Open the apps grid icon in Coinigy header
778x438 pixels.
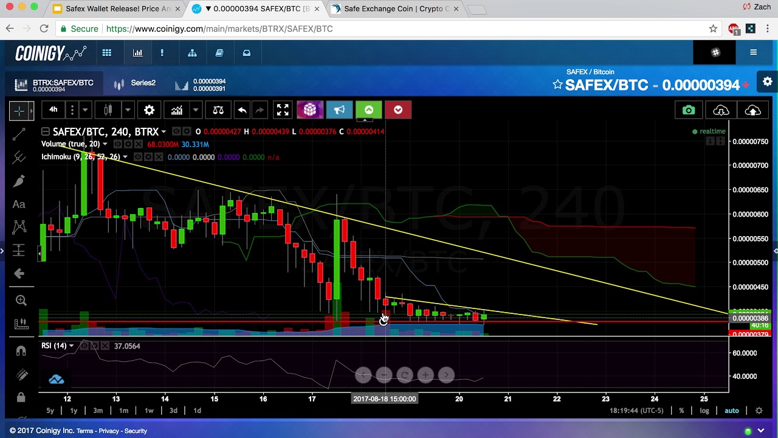coord(107,53)
